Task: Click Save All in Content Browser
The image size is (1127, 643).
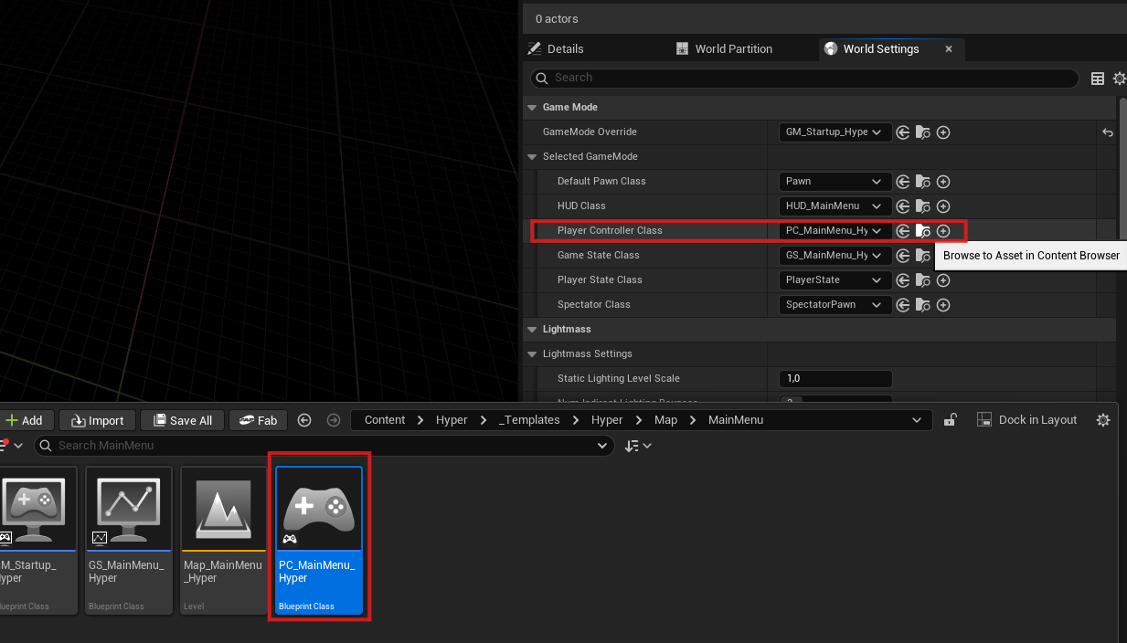Action: pyautogui.click(x=182, y=420)
